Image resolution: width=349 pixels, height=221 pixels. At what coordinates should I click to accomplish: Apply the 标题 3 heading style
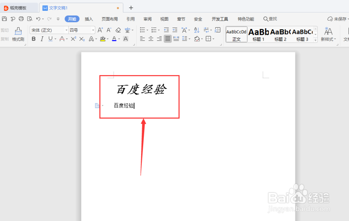302,35
